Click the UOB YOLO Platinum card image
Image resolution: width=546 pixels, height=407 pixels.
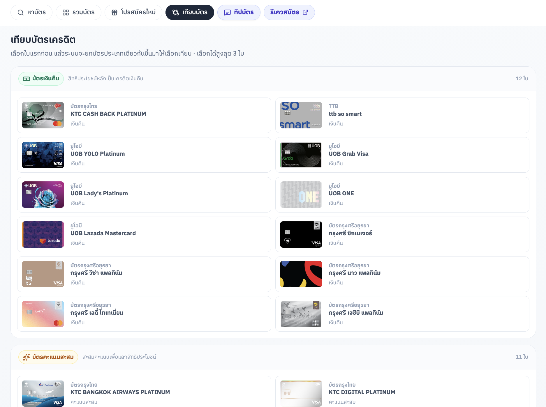coord(43,155)
